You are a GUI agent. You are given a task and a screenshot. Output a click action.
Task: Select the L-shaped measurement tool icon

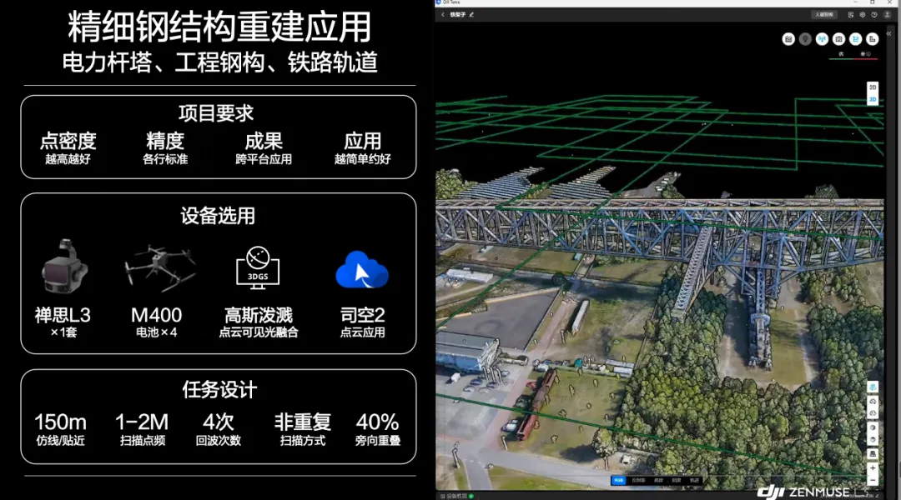(x=873, y=39)
